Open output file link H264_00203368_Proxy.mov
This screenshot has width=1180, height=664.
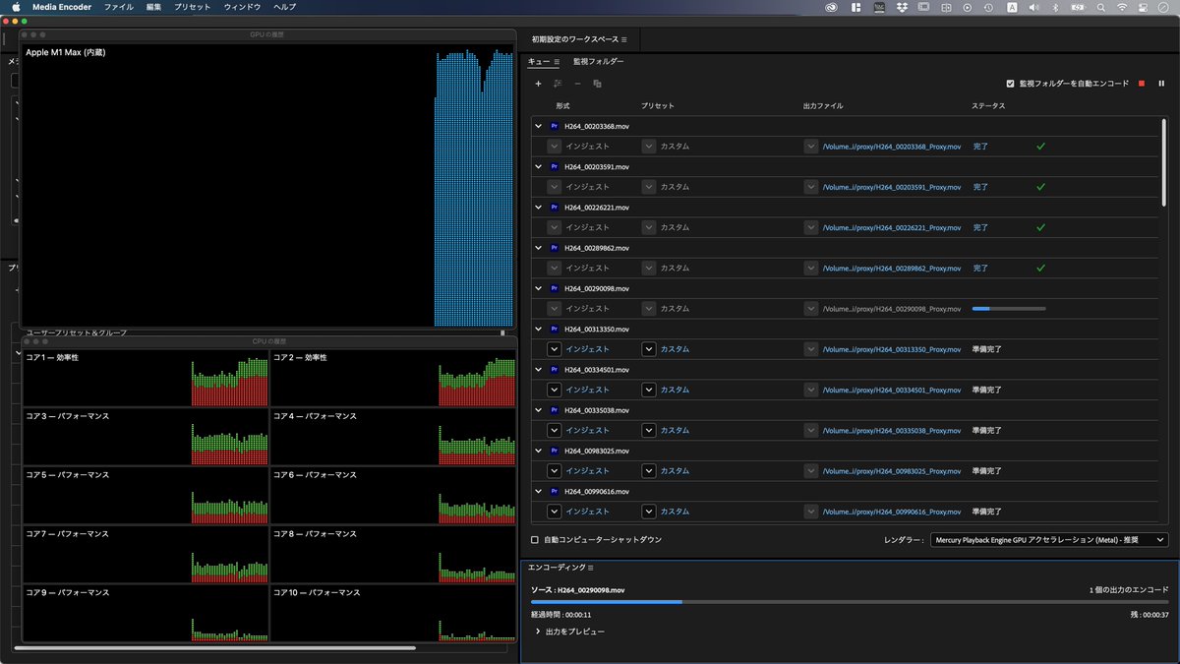[x=892, y=147]
